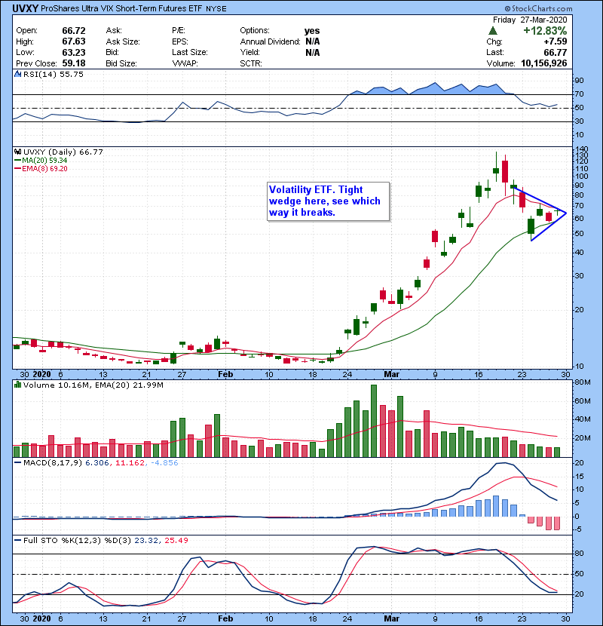Click the SCTR: field label
The width and height of the screenshot is (603, 626).
251,63
